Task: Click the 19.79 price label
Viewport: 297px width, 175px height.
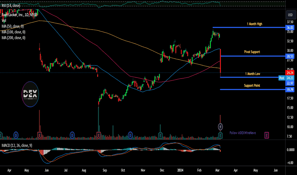Action: point(290,90)
